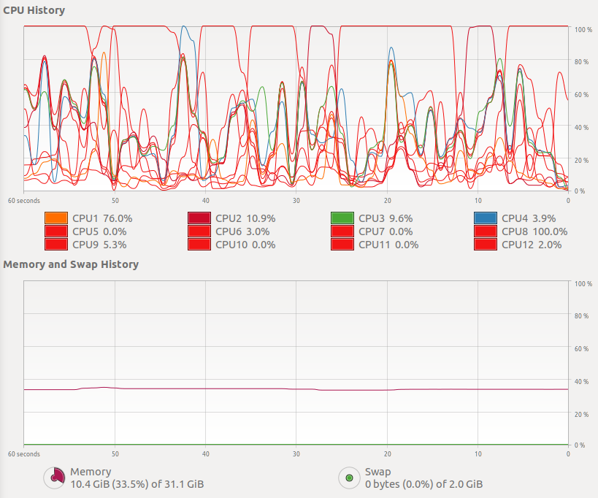598x498 pixels.
Task: Open the CPU1 orange color swatch
Action: 56,218
